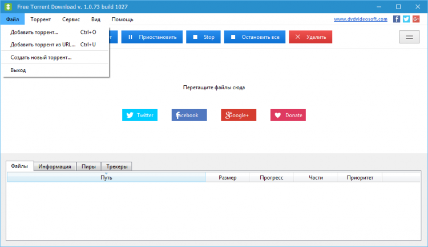Choose Добавить торрент... menu entry

[55, 32]
